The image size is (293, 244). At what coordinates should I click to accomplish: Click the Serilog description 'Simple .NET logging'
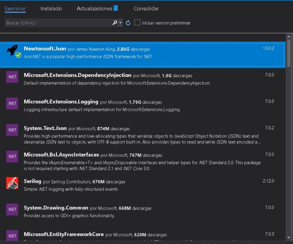(71, 189)
